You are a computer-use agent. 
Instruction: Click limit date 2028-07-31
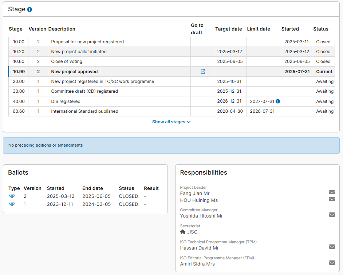coord(262,111)
